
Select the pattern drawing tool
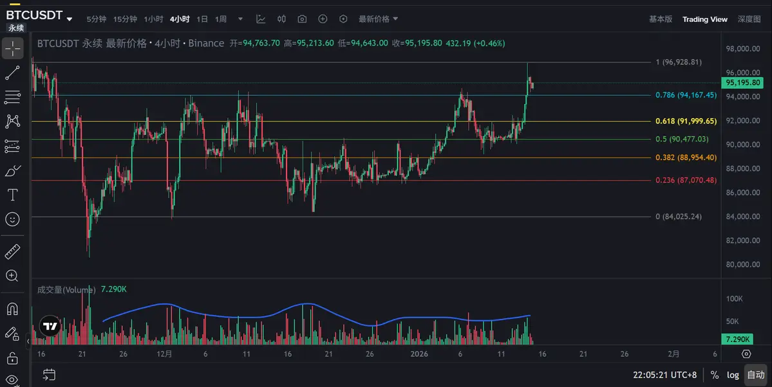pyautogui.click(x=12, y=121)
